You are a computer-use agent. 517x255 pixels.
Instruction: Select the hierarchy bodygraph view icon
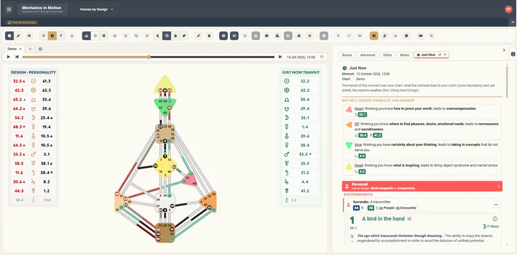coord(86,36)
